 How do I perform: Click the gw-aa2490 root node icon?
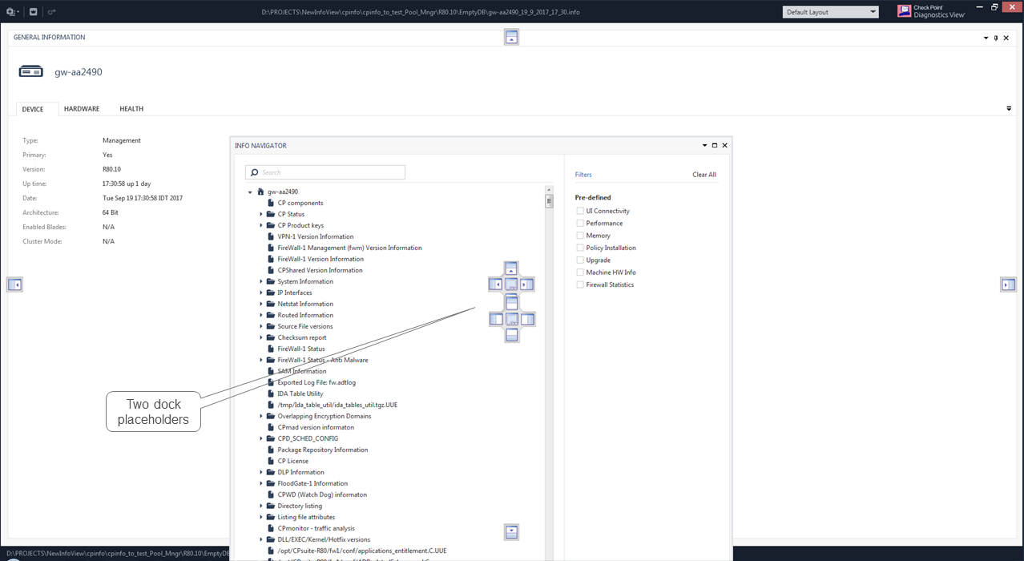[x=260, y=192]
